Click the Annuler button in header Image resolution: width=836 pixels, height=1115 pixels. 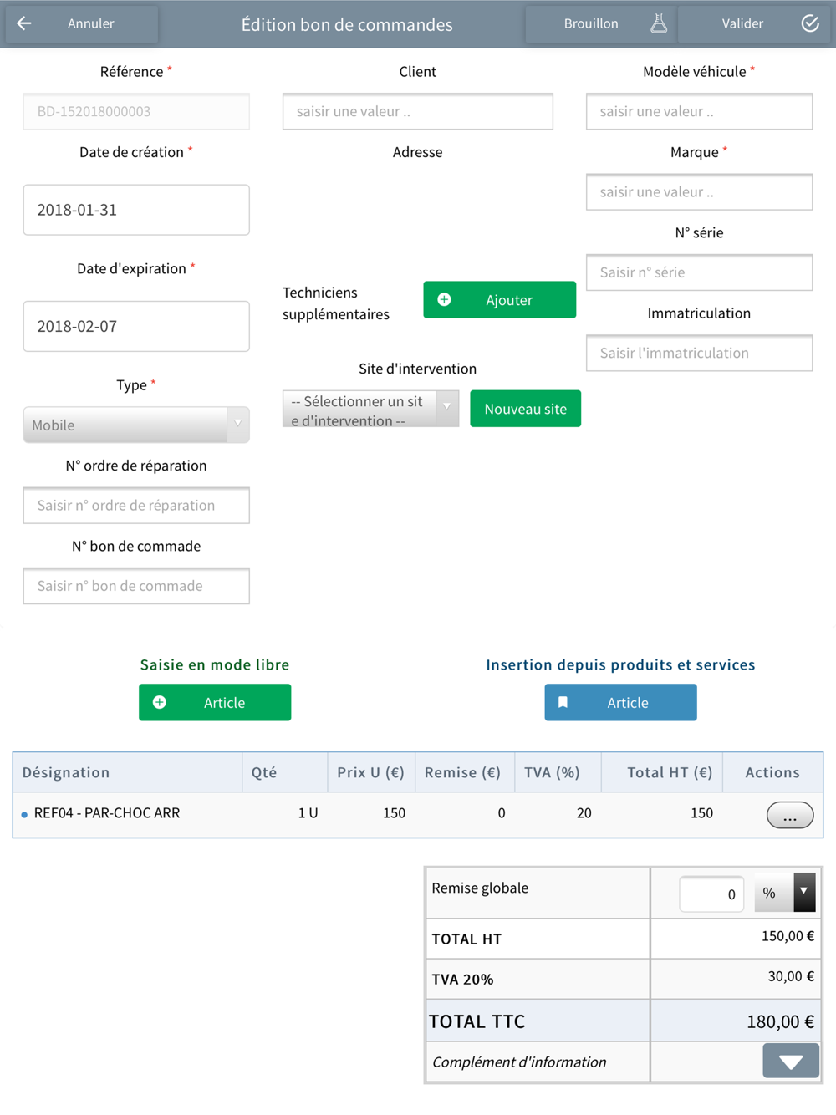pos(81,23)
